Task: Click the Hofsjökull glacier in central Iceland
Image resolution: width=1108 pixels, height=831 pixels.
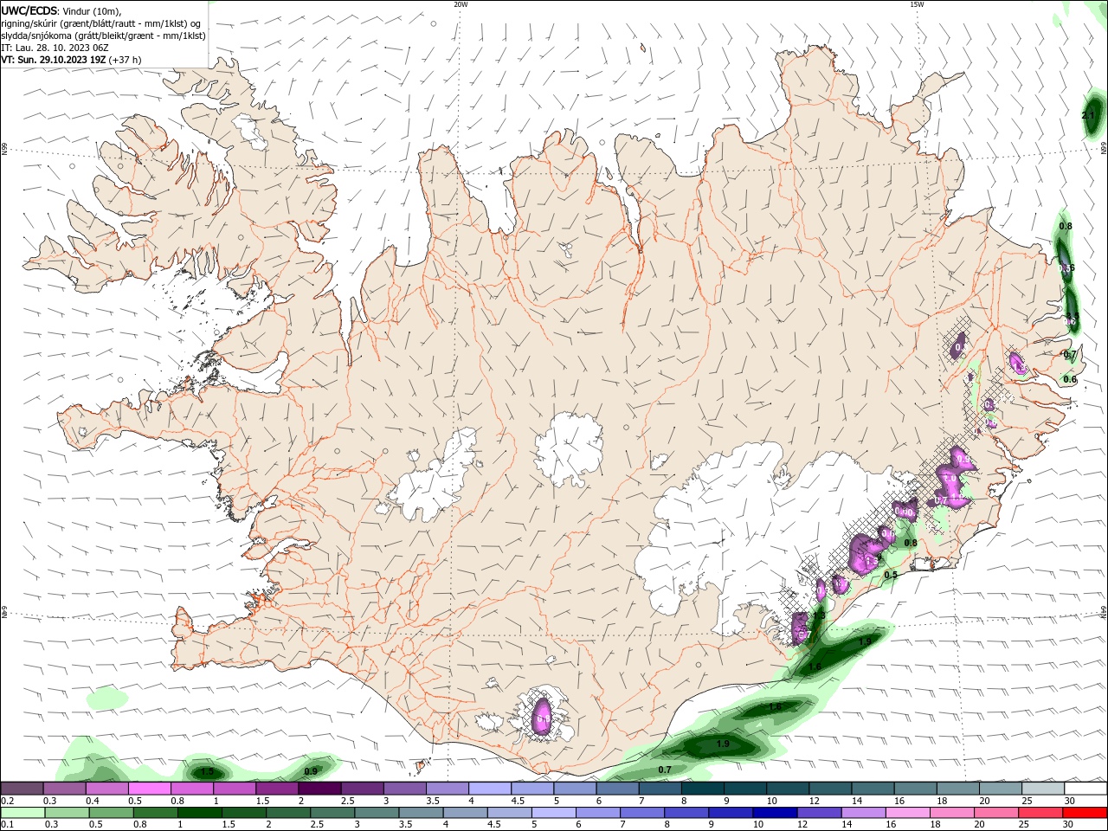Action: coord(569,448)
